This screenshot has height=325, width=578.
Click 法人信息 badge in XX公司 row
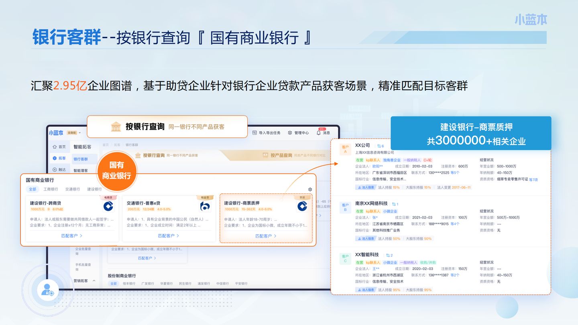coord(365,187)
